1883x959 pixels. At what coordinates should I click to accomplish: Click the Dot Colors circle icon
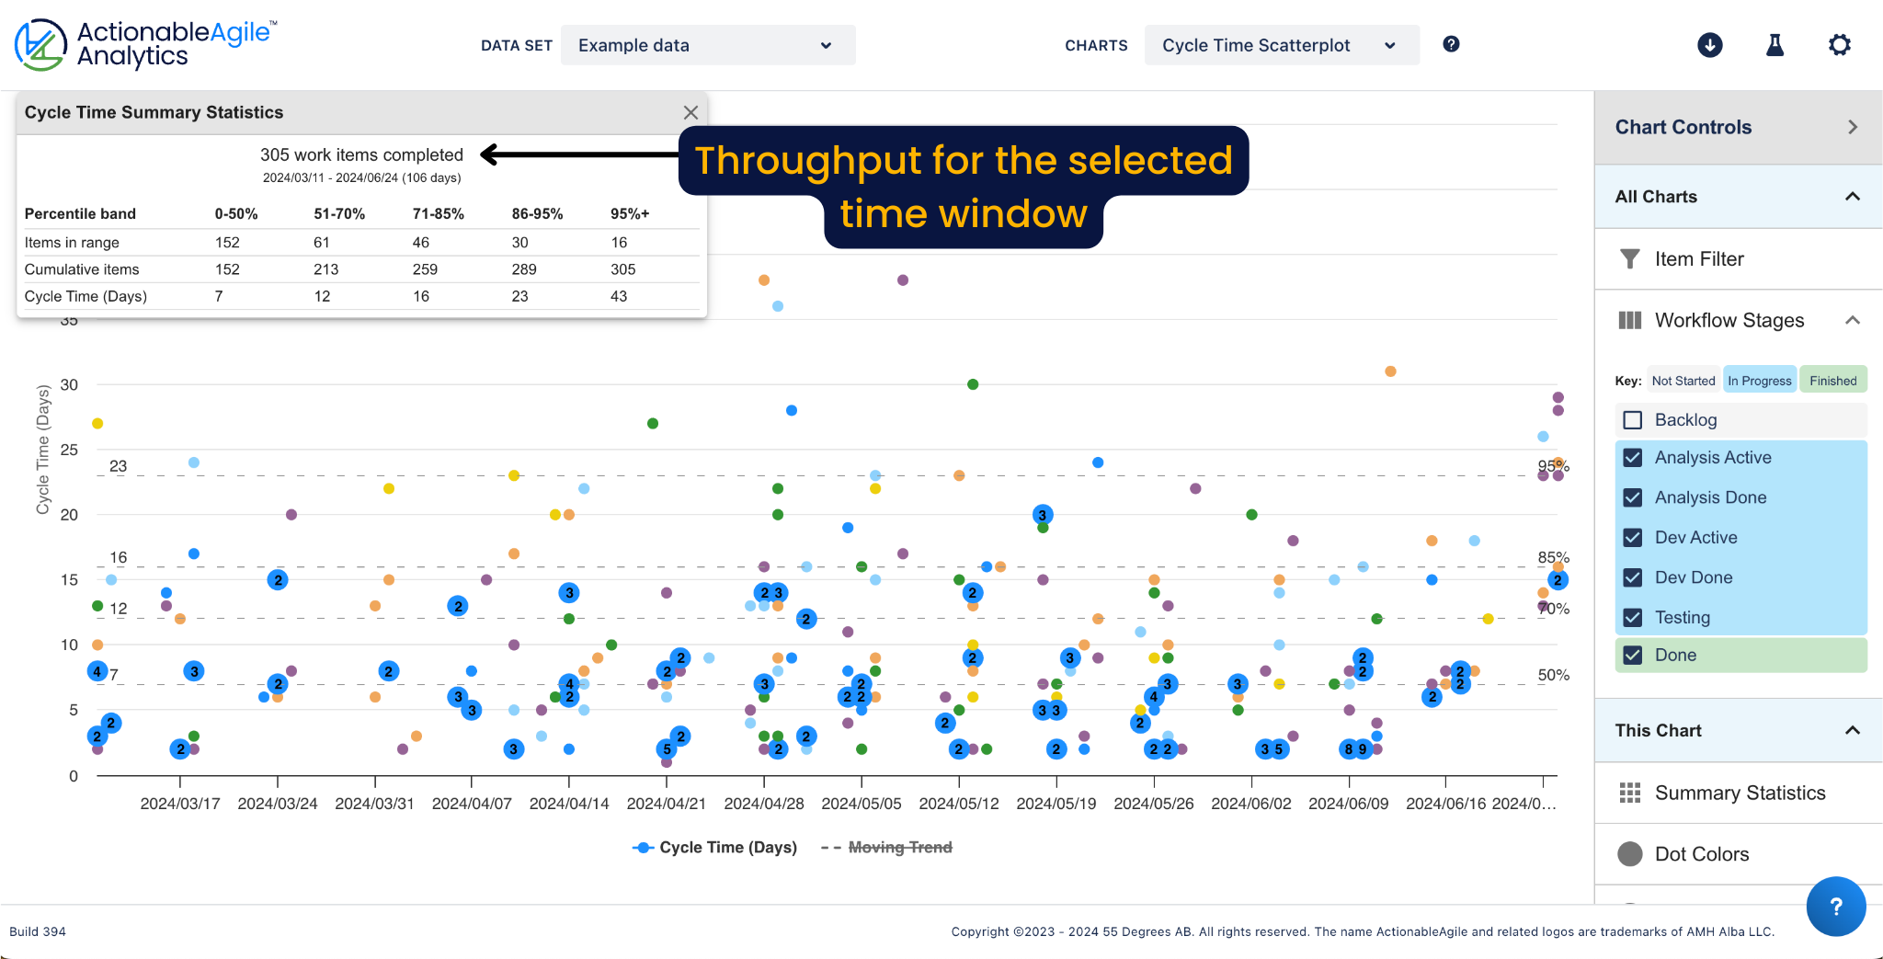click(1630, 853)
